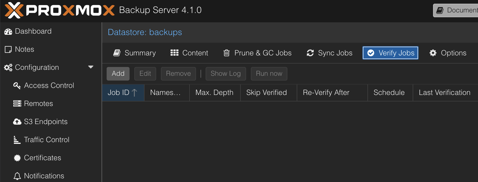The height and width of the screenshot is (182, 478).
Task: Click the Show Log button
Action: point(226,73)
